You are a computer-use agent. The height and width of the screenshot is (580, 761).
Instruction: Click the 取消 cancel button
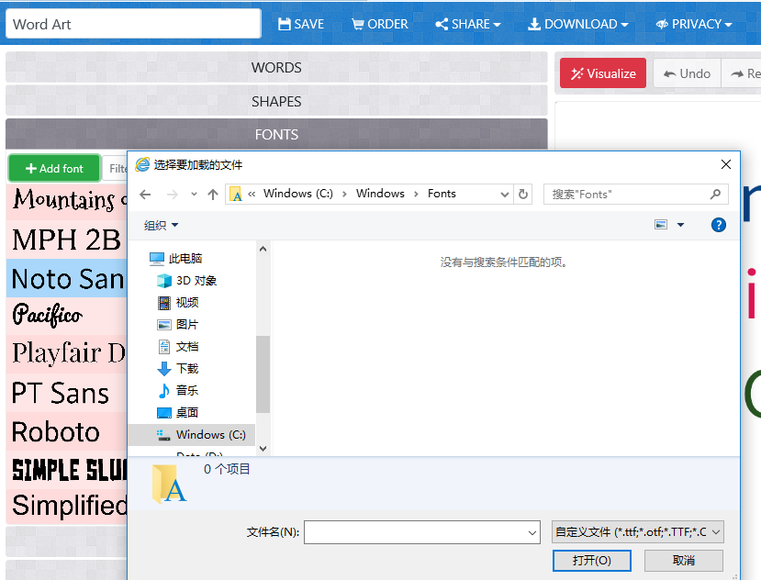(683, 561)
